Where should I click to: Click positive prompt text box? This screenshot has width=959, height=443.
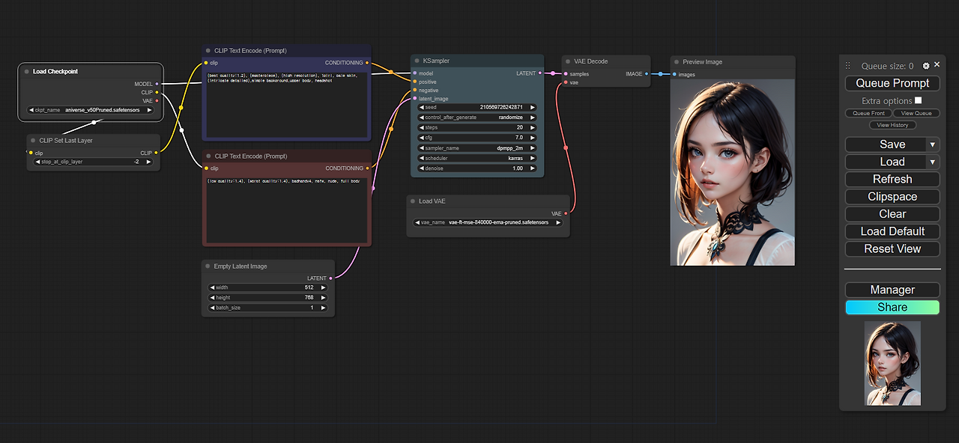(x=286, y=104)
